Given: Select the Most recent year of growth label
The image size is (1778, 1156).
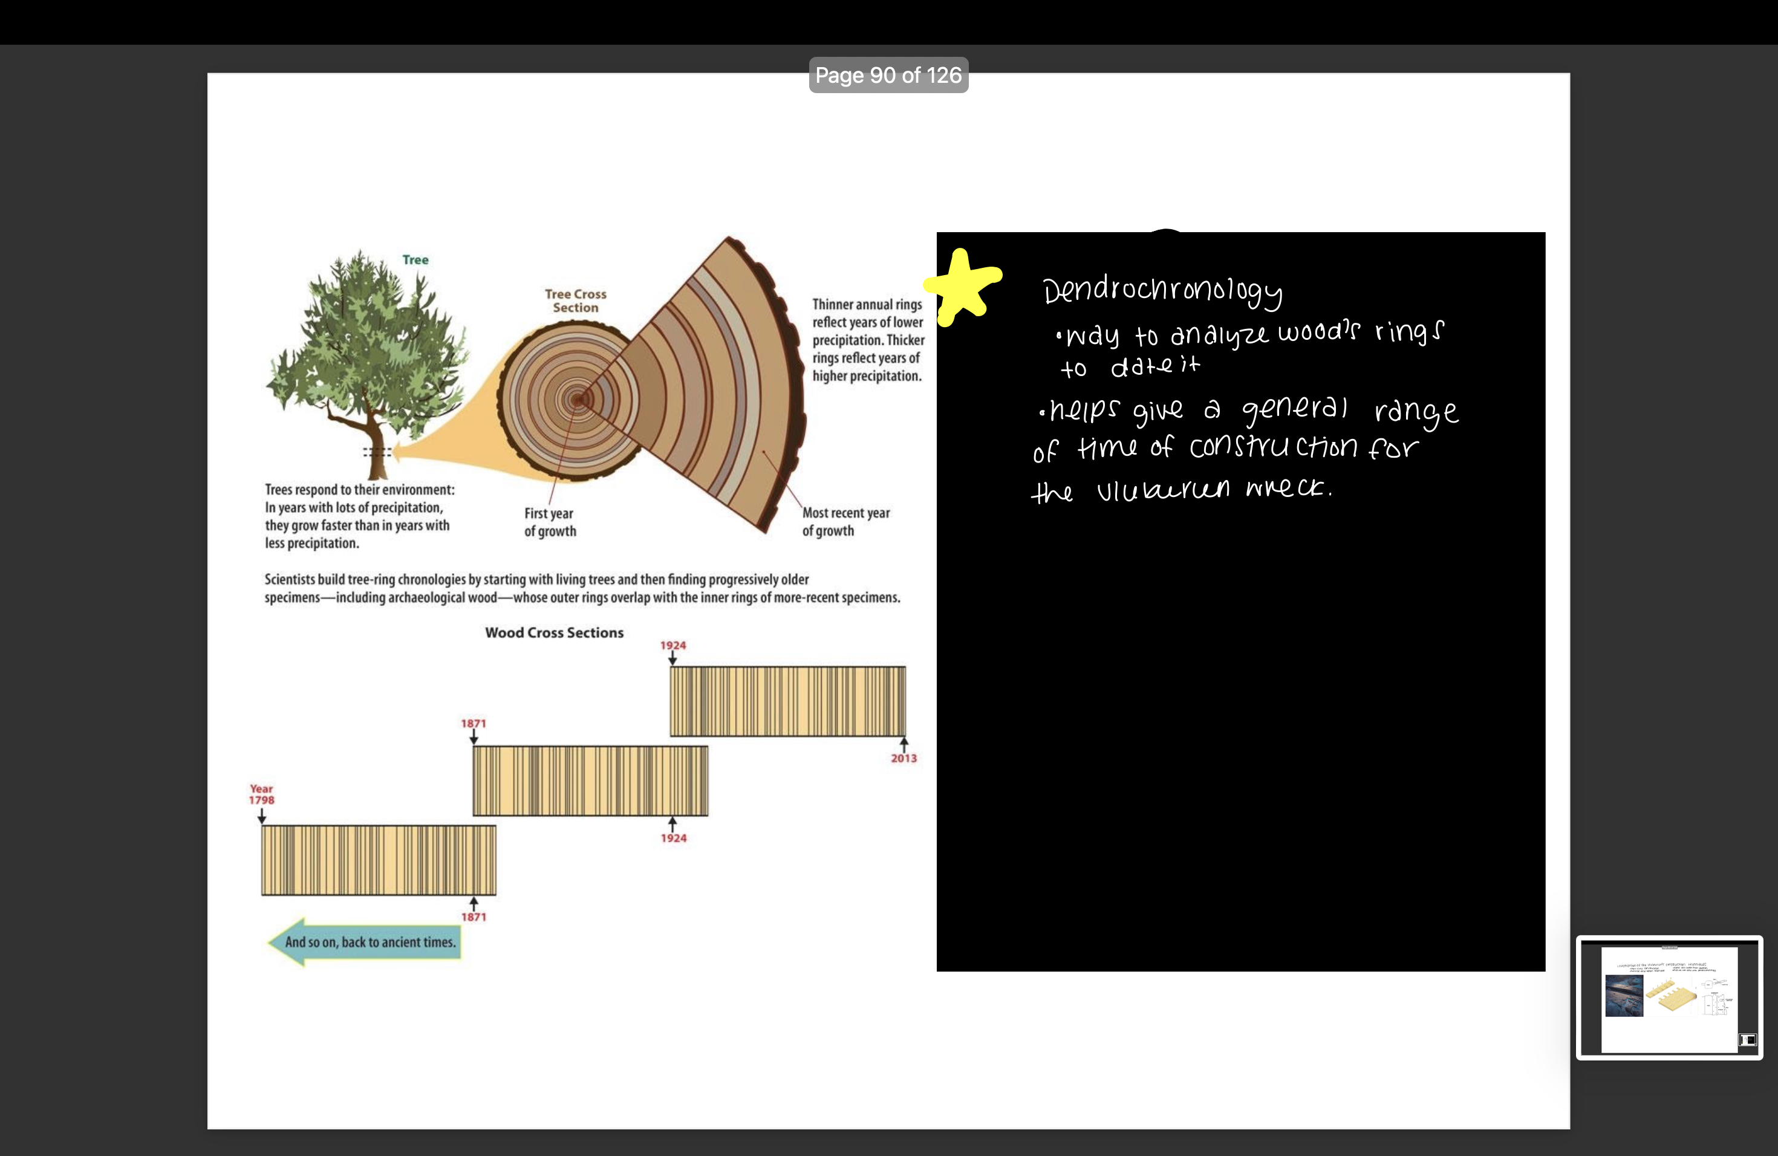Looking at the screenshot, I should tap(845, 522).
